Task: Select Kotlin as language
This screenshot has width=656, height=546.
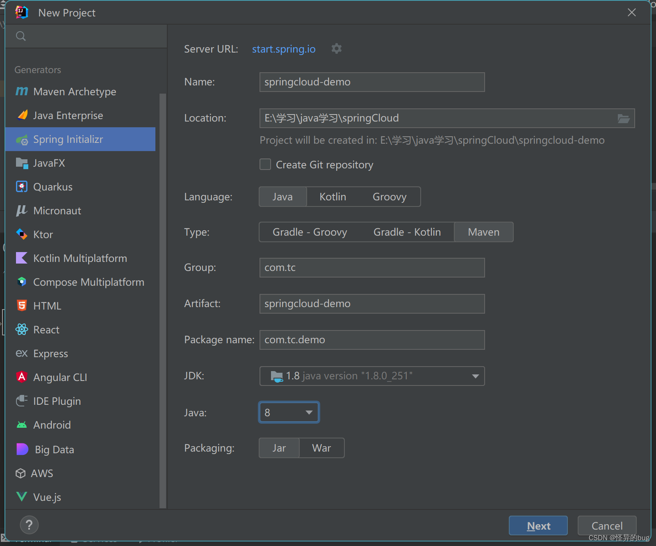Action: tap(333, 197)
